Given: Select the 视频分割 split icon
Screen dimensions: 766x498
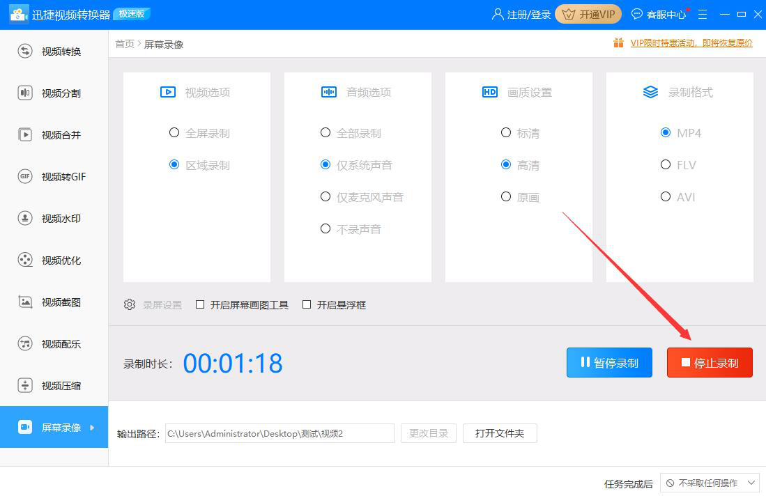Looking at the screenshot, I should 25,93.
